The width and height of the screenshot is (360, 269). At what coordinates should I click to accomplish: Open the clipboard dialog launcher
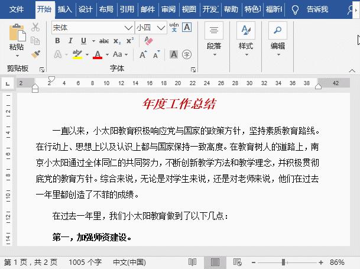pyautogui.click(x=42, y=70)
